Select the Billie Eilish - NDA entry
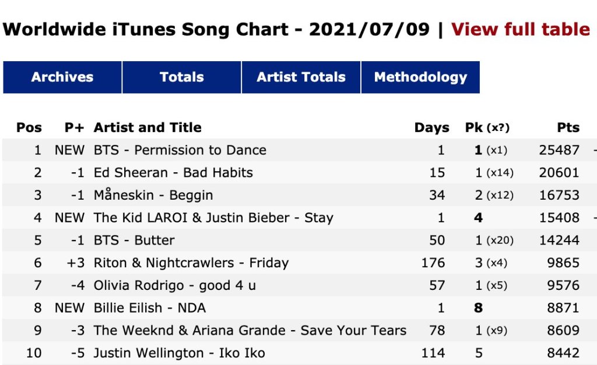Screen dimensions: 597x365 (150, 308)
